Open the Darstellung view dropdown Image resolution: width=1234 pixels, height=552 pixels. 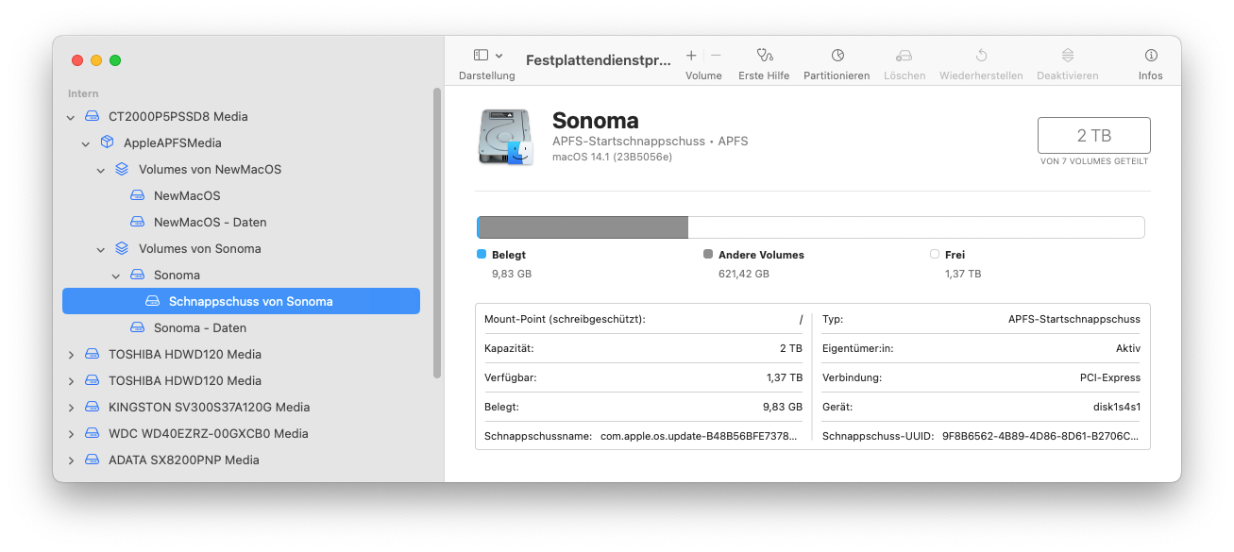tap(487, 56)
